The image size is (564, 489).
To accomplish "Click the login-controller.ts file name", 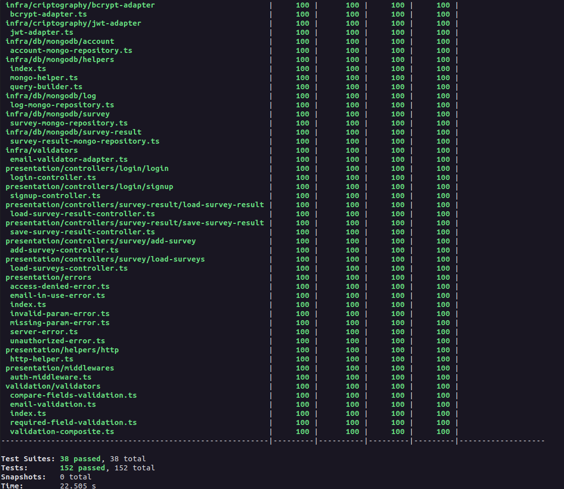I will (x=53, y=177).
